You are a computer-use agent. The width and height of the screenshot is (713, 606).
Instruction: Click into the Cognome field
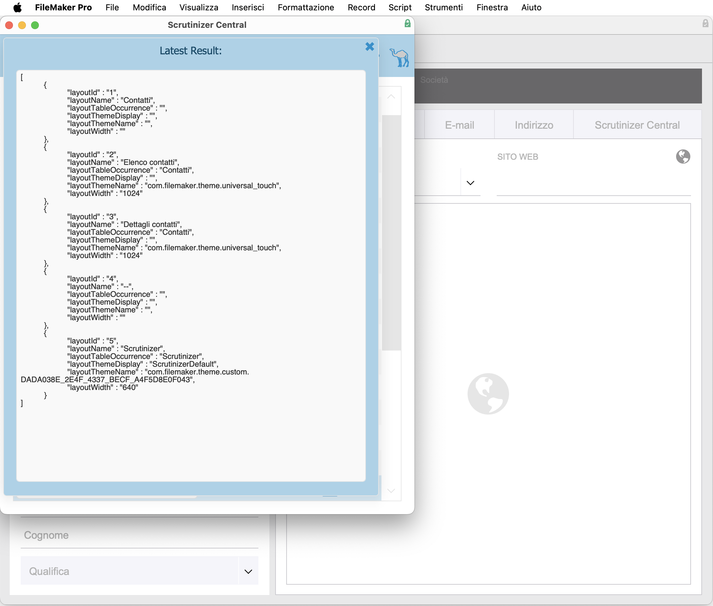tap(139, 535)
